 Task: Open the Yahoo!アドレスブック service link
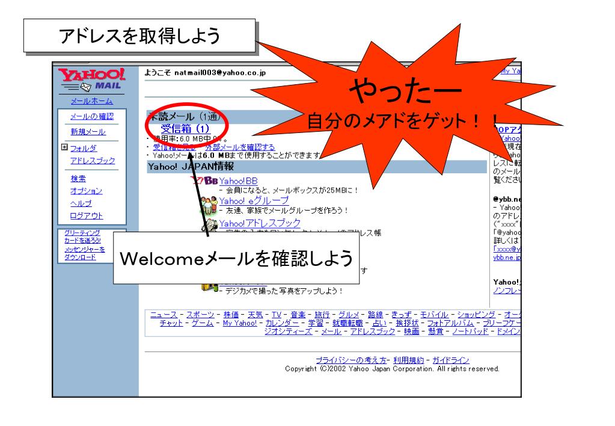[260, 223]
